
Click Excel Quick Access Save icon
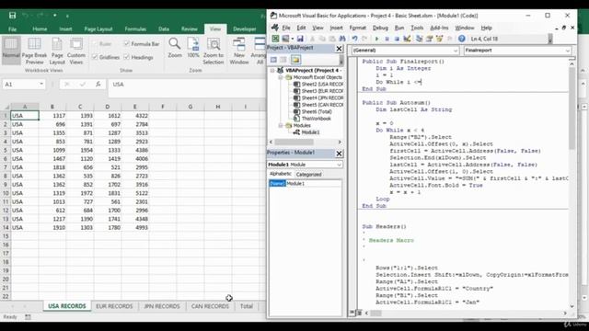pyautogui.click(x=12, y=16)
